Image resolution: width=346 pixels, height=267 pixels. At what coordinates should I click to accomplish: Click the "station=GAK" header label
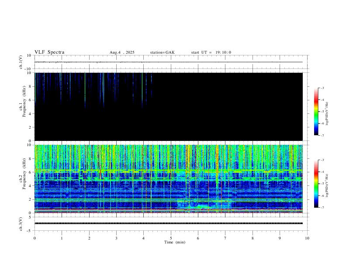(x=162, y=52)
